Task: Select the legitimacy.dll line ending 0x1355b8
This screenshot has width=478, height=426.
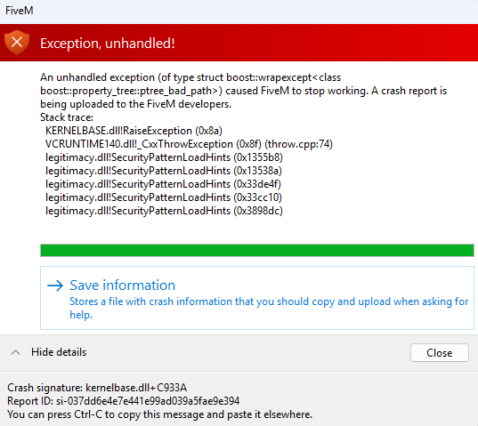Action: click(164, 157)
